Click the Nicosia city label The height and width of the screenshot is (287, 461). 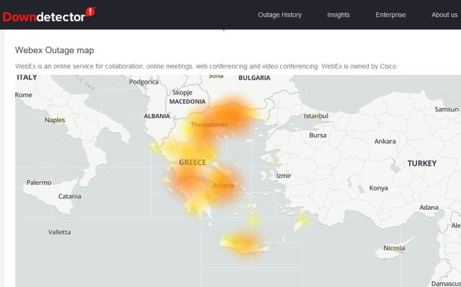pyautogui.click(x=394, y=248)
